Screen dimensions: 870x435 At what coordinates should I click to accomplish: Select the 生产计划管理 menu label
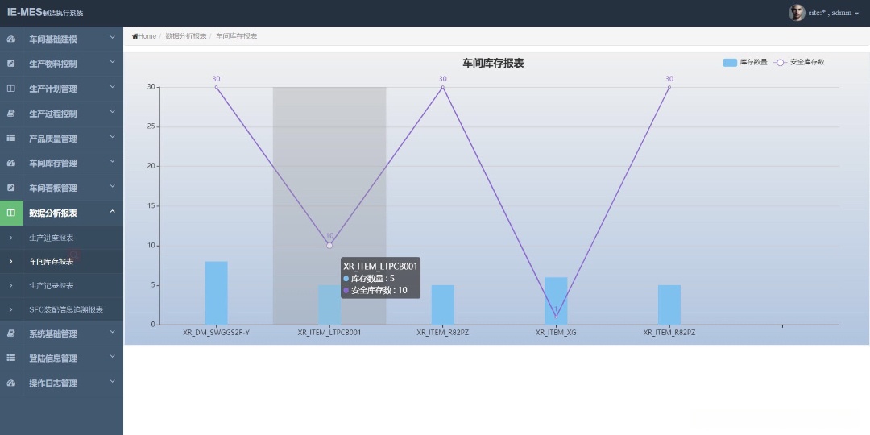pos(53,89)
